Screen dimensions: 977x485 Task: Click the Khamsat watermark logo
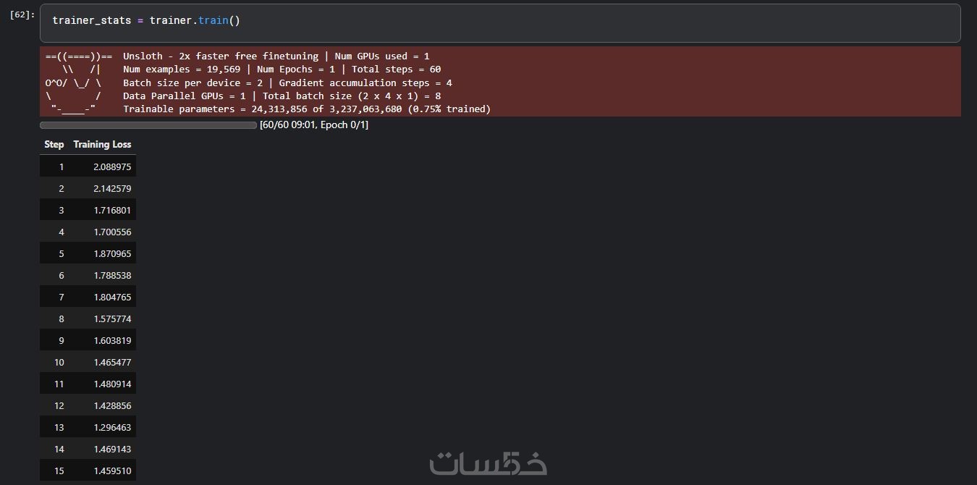488,463
